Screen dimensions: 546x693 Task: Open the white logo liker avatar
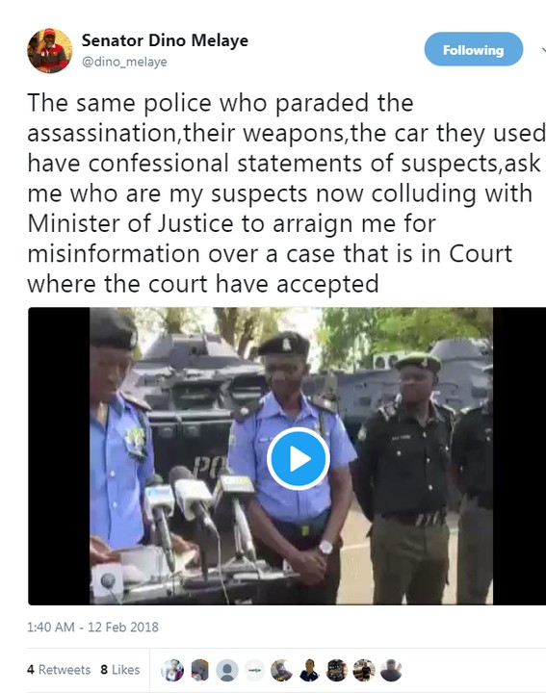[254, 670]
